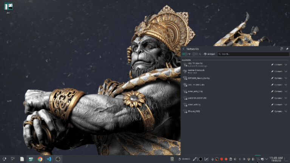Open the doc desktop icon

tap(9, 8)
